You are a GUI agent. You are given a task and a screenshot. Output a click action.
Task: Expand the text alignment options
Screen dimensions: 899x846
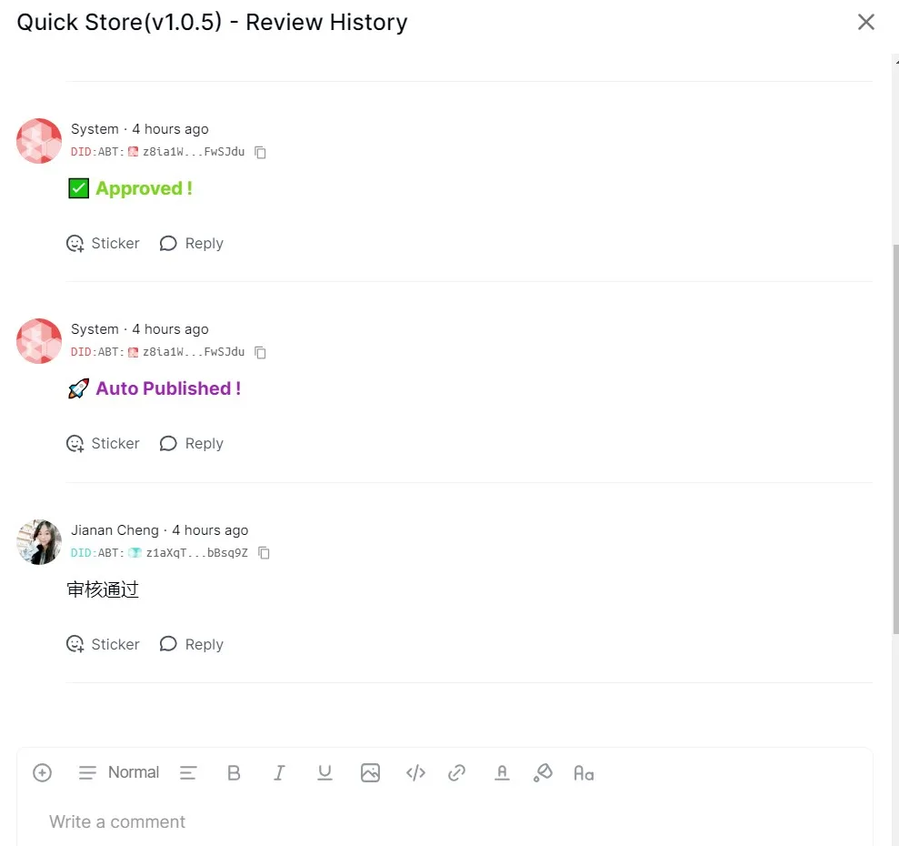[x=188, y=773]
